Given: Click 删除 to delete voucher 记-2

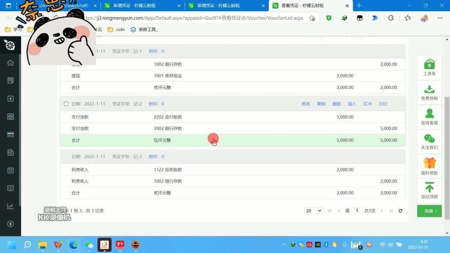Looking at the screenshot, I should (337, 104).
